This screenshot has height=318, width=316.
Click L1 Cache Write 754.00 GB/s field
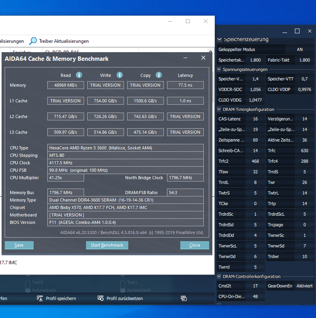coord(106,101)
